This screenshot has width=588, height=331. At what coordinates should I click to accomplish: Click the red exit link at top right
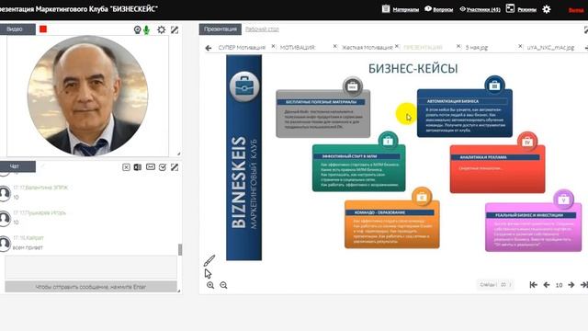(576, 10)
